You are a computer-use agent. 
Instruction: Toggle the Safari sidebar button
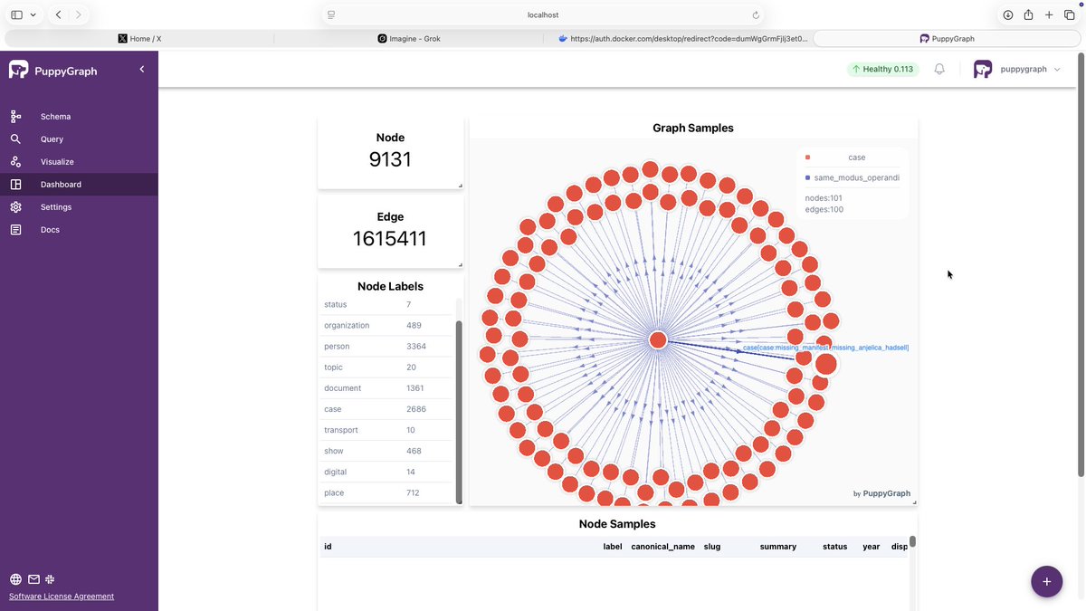pyautogui.click(x=16, y=14)
